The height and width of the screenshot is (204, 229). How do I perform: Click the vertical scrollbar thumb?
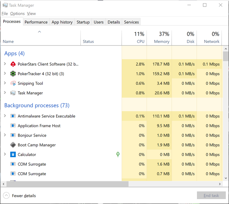[x=226, y=56]
